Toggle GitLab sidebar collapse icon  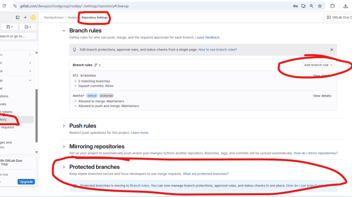(18, 17)
